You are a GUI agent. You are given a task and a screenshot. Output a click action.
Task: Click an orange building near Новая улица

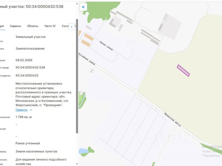(x=89, y=37)
